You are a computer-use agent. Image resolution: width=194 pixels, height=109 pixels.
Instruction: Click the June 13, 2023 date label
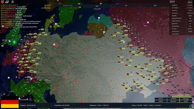point(97,9)
